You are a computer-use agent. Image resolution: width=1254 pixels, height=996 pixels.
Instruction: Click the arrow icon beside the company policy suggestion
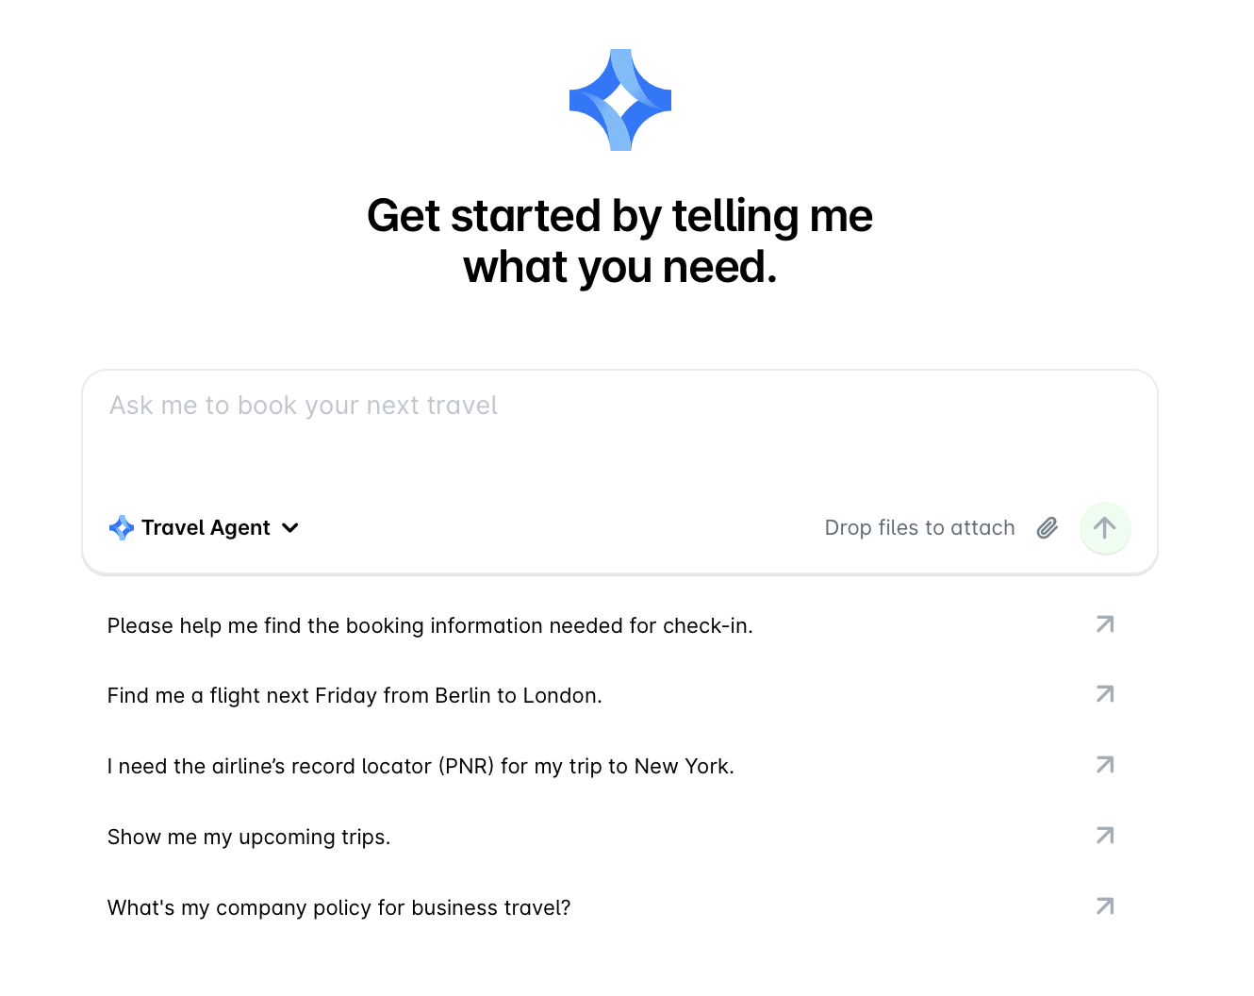point(1104,905)
